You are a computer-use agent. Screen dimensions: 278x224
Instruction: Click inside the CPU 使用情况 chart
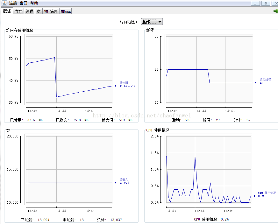click(x=209, y=169)
